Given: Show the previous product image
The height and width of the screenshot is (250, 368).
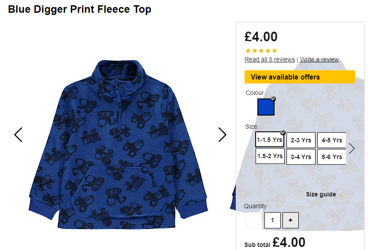Looking at the screenshot, I should click(19, 134).
